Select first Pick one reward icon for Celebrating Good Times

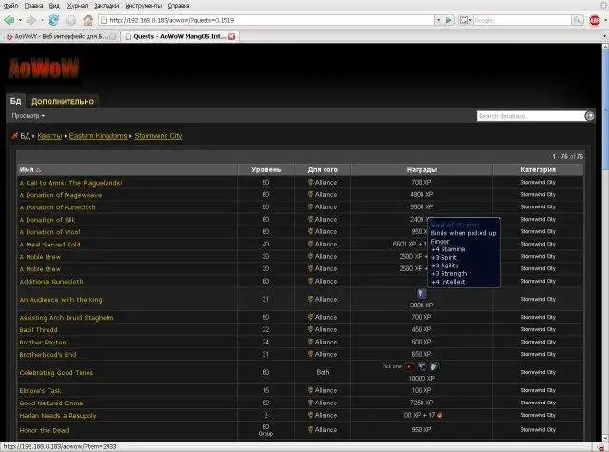click(x=410, y=366)
